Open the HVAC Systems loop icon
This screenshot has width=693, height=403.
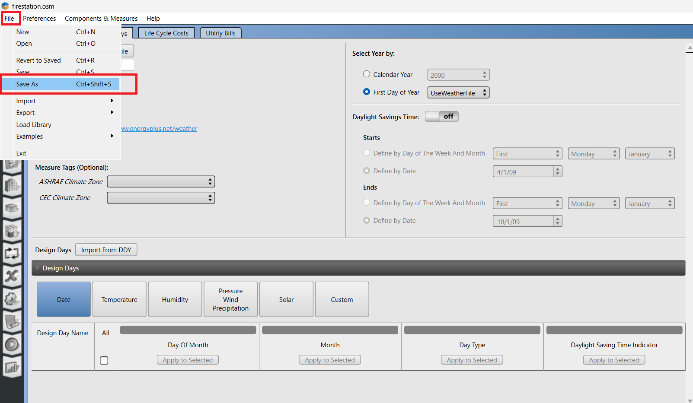pyautogui.click(x=12, y=253)
